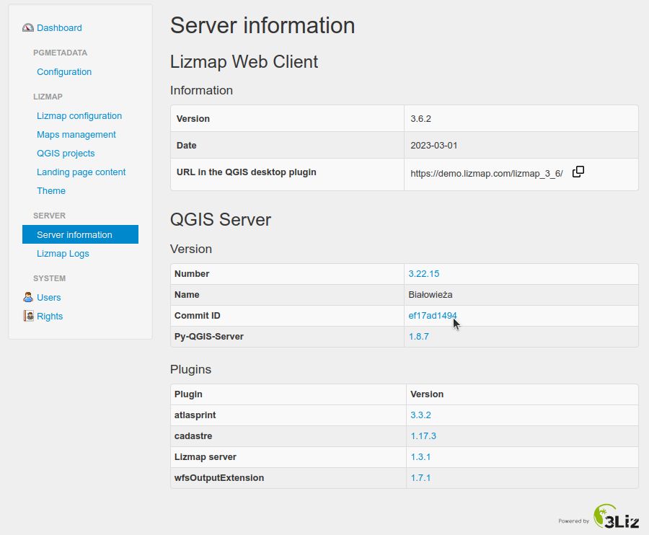Click the Server information page heading
The width and height of the screenshot is (649, 535).
coord(262,25)
